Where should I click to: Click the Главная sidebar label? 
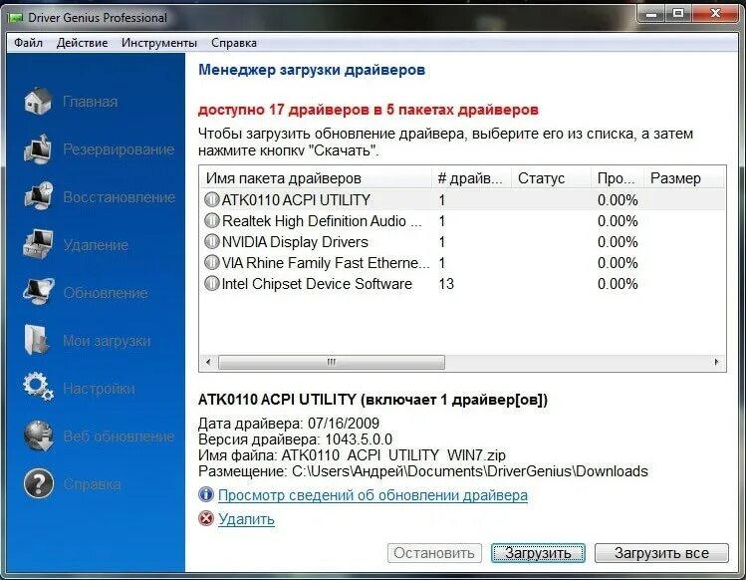(91, 102)
